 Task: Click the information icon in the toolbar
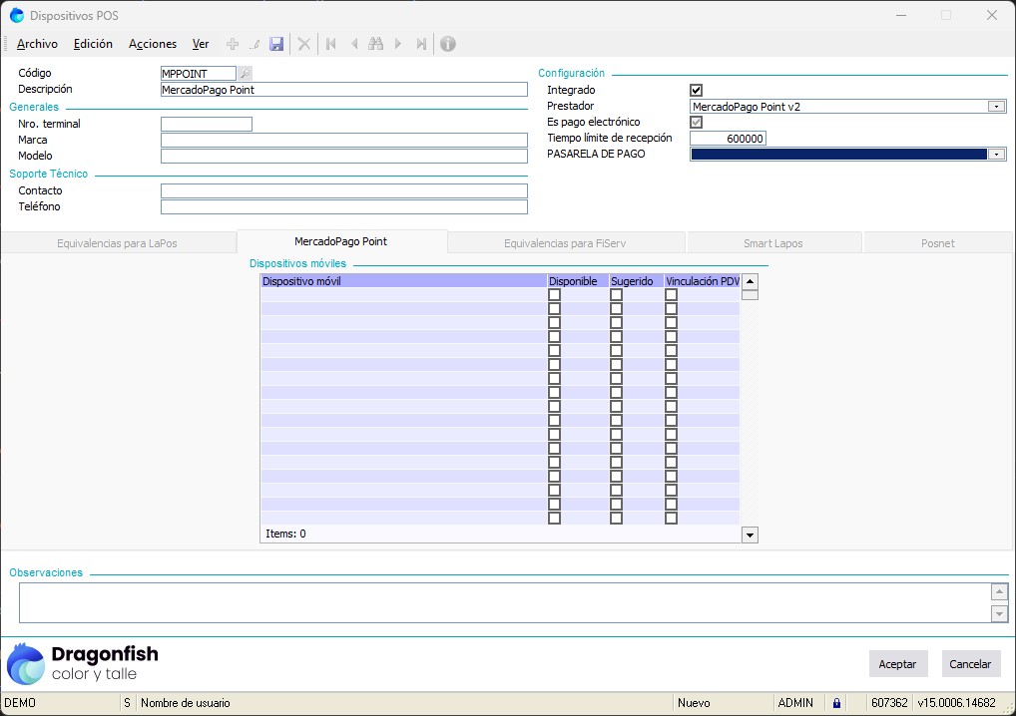tap(448, 44)
